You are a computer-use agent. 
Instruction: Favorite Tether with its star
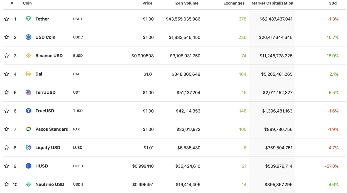(x=7, y=19)
